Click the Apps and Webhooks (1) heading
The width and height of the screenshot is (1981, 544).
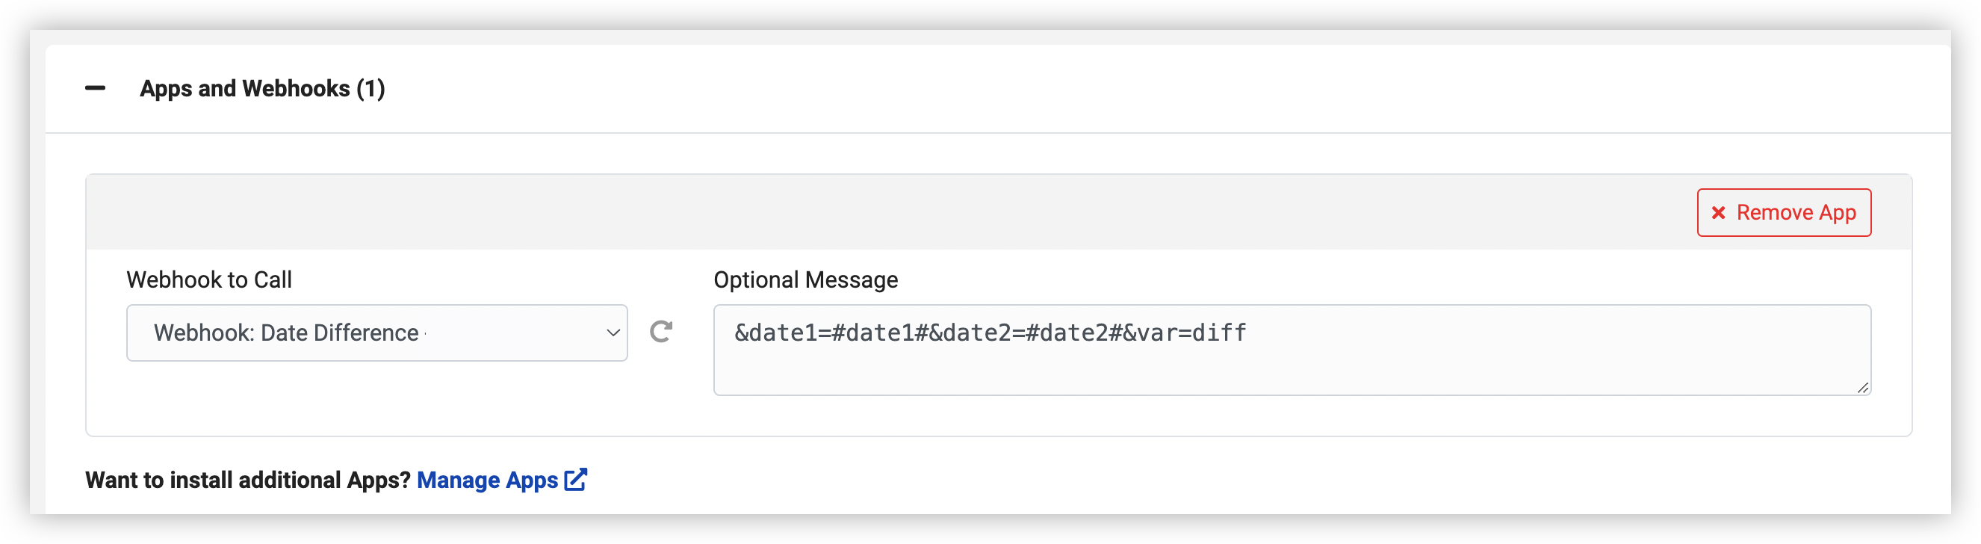[262, 88]
